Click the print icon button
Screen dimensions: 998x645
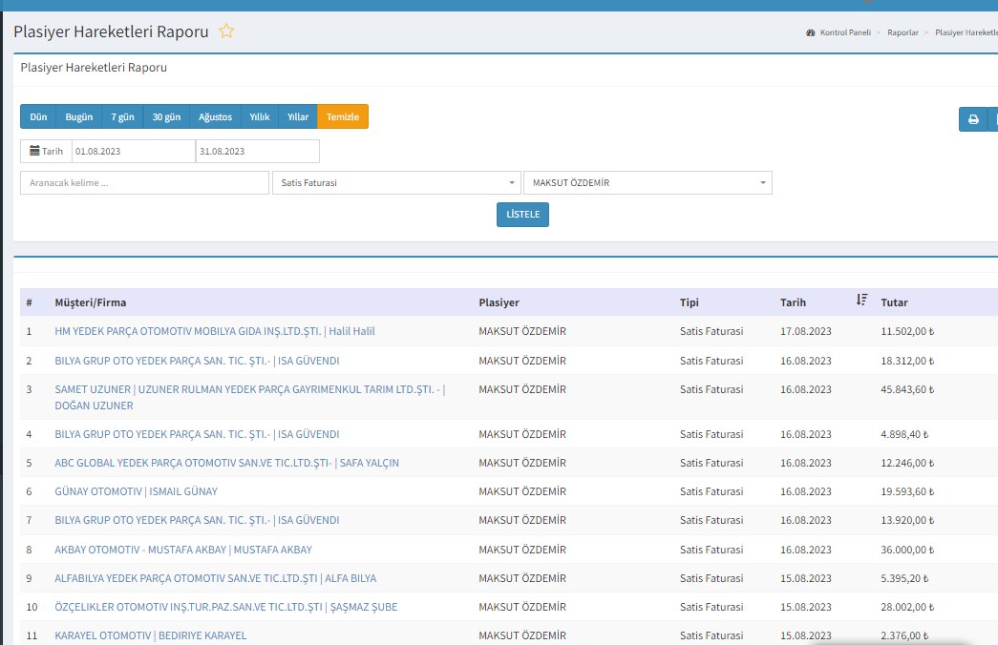click(973, 119)
